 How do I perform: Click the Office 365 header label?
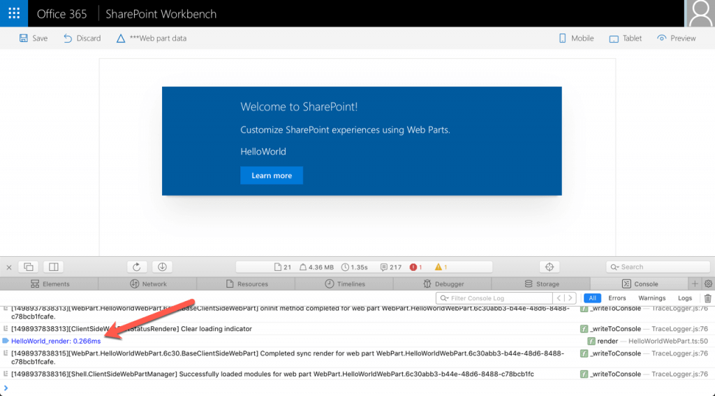point(61,14)
